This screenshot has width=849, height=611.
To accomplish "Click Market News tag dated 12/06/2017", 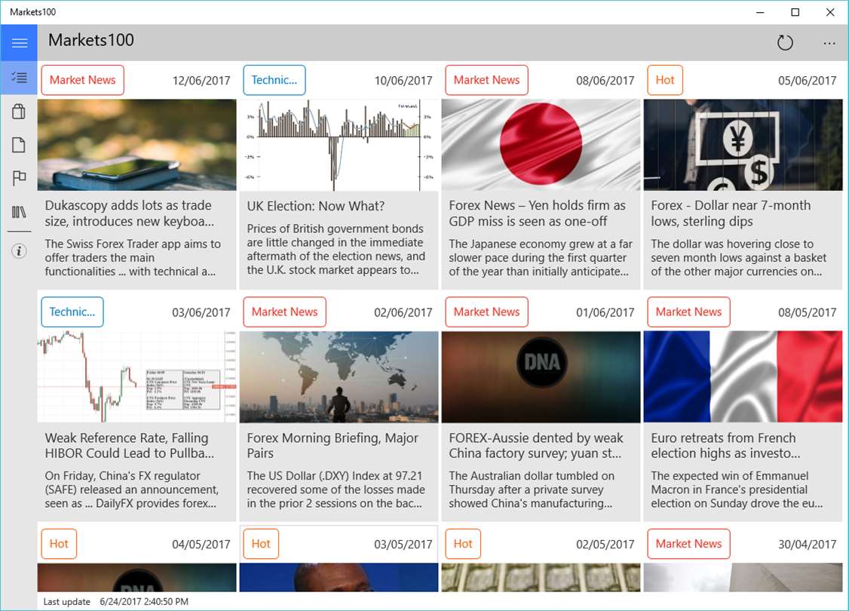I will click(82, 80).
